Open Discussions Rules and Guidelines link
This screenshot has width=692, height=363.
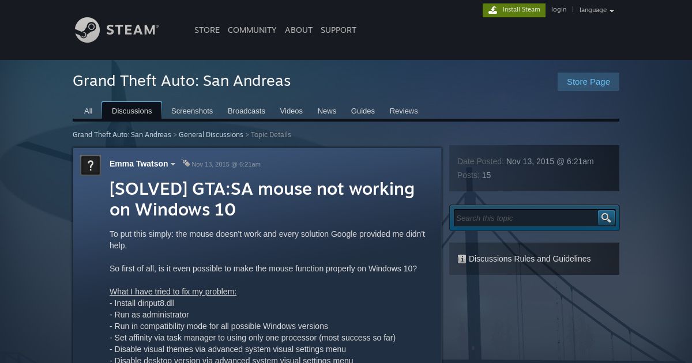point(529,259)
